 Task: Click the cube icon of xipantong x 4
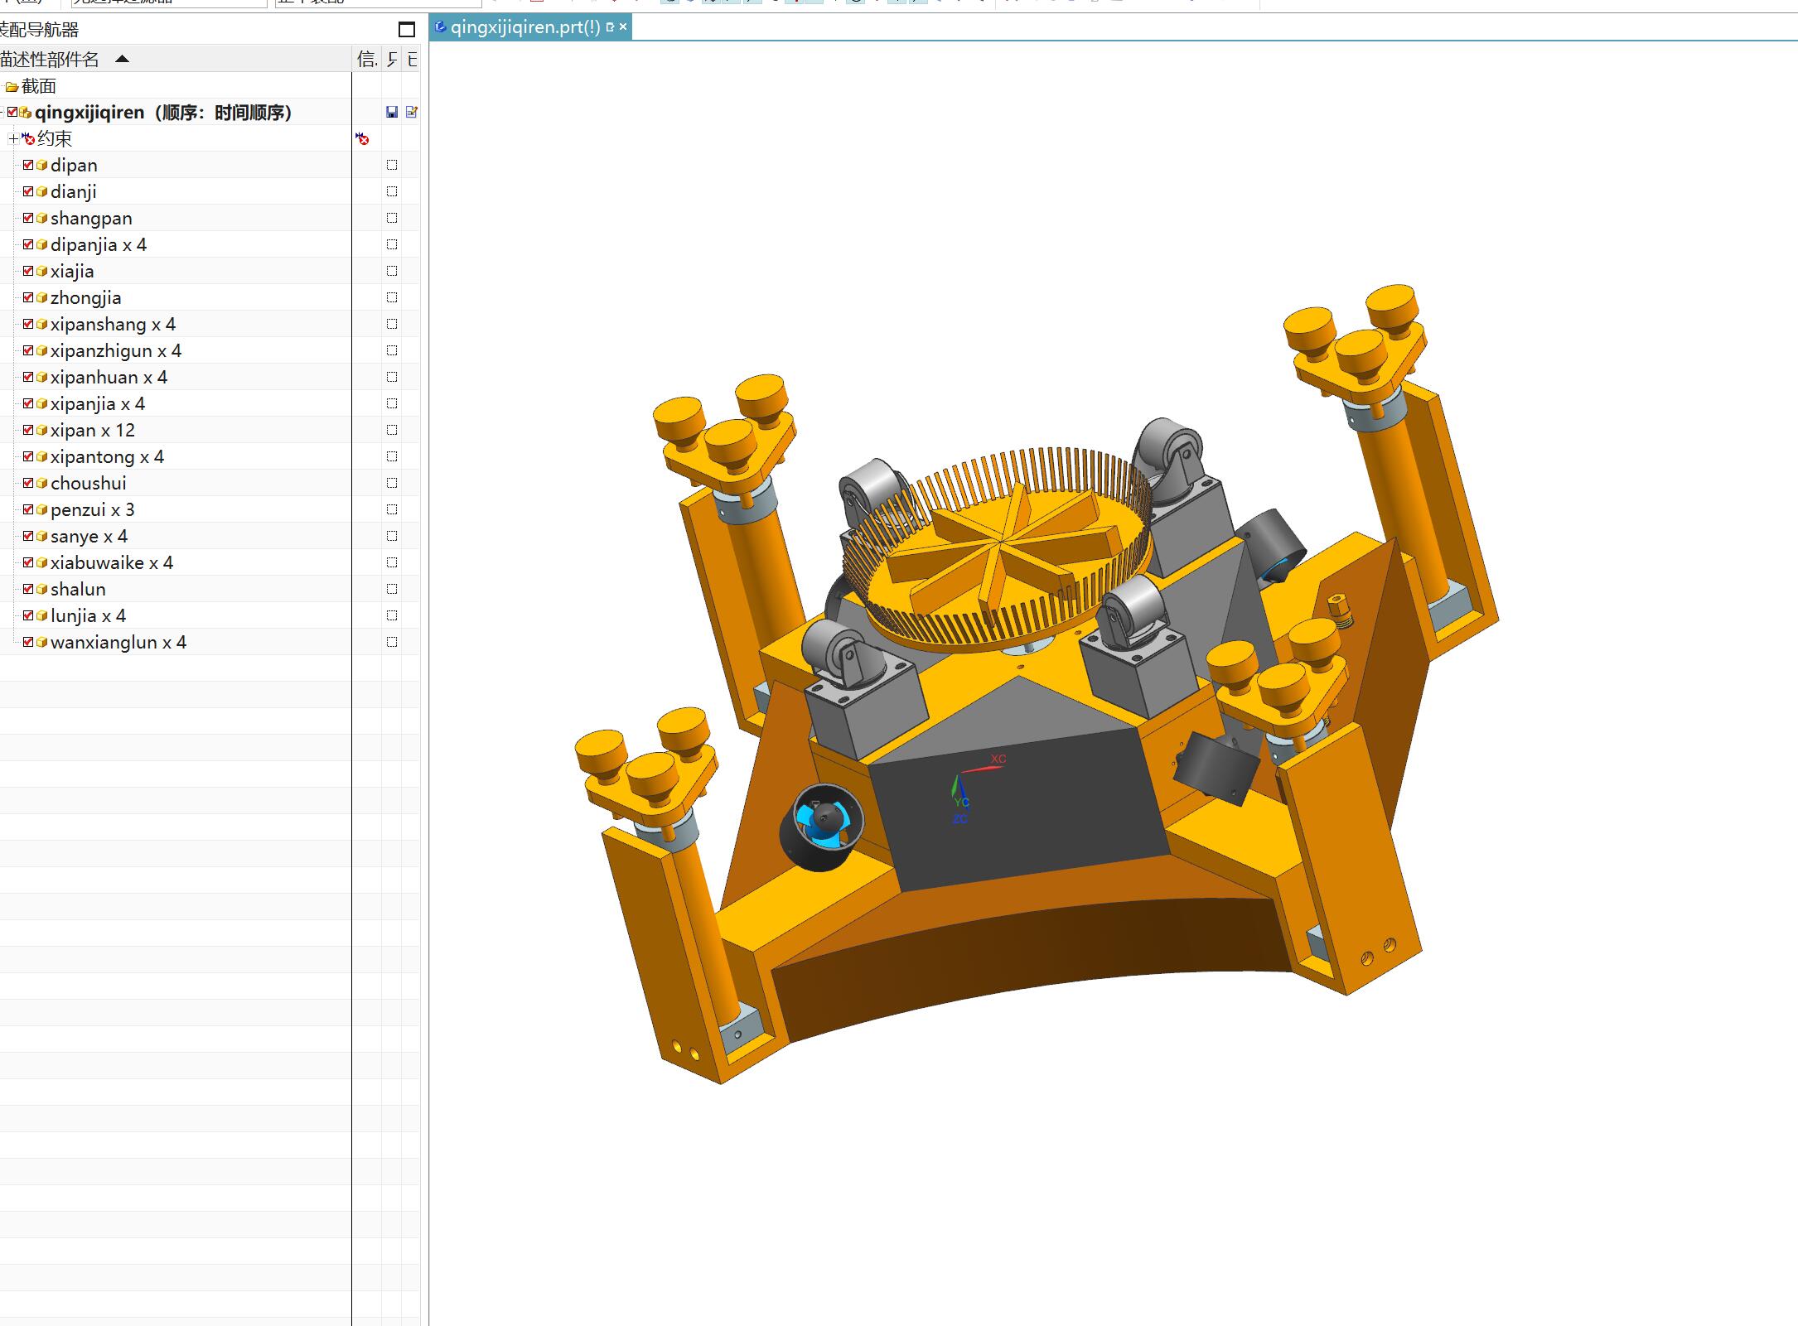tap(42, 456)
